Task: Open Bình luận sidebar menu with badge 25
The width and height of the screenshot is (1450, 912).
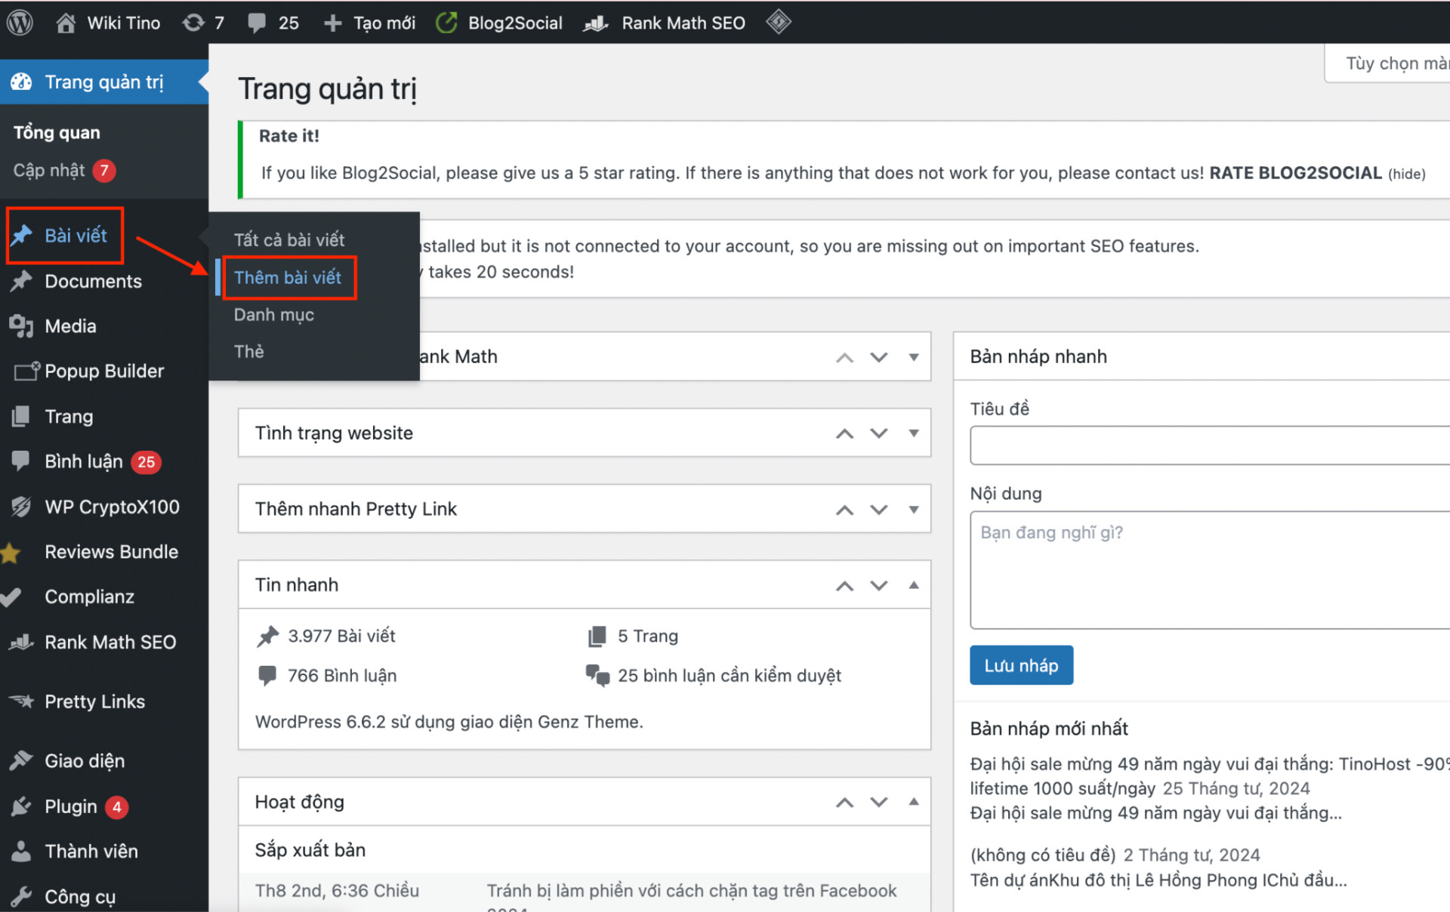Action: point(104,461)
